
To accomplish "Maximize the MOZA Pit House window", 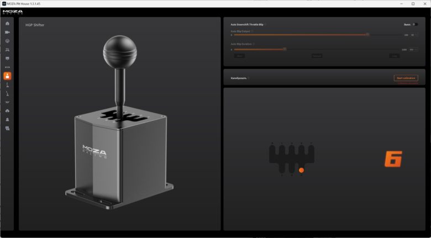I will (x=413, y=4).
